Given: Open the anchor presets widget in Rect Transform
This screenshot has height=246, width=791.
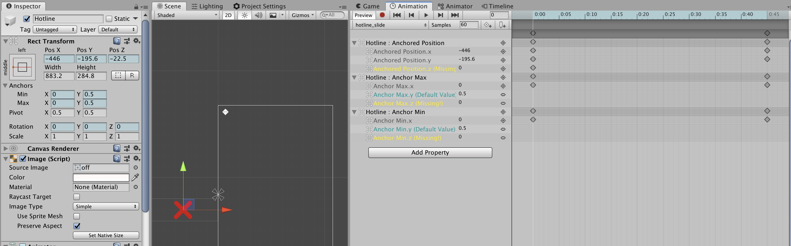Looking at the screenshot, I should [x=22, y=67].
